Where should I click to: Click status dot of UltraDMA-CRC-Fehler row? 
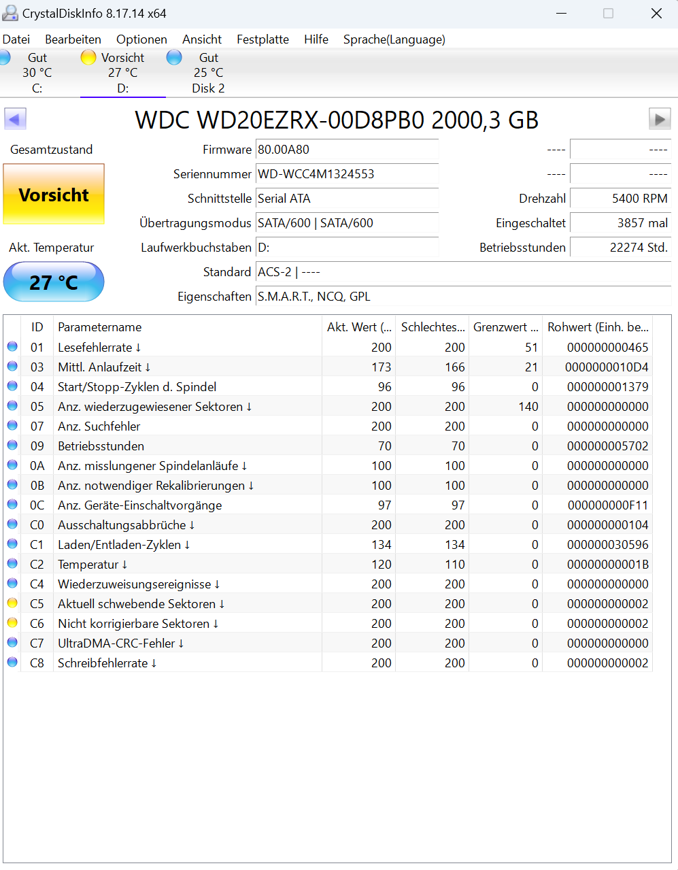pyautogui.click(x=12, y=642)
